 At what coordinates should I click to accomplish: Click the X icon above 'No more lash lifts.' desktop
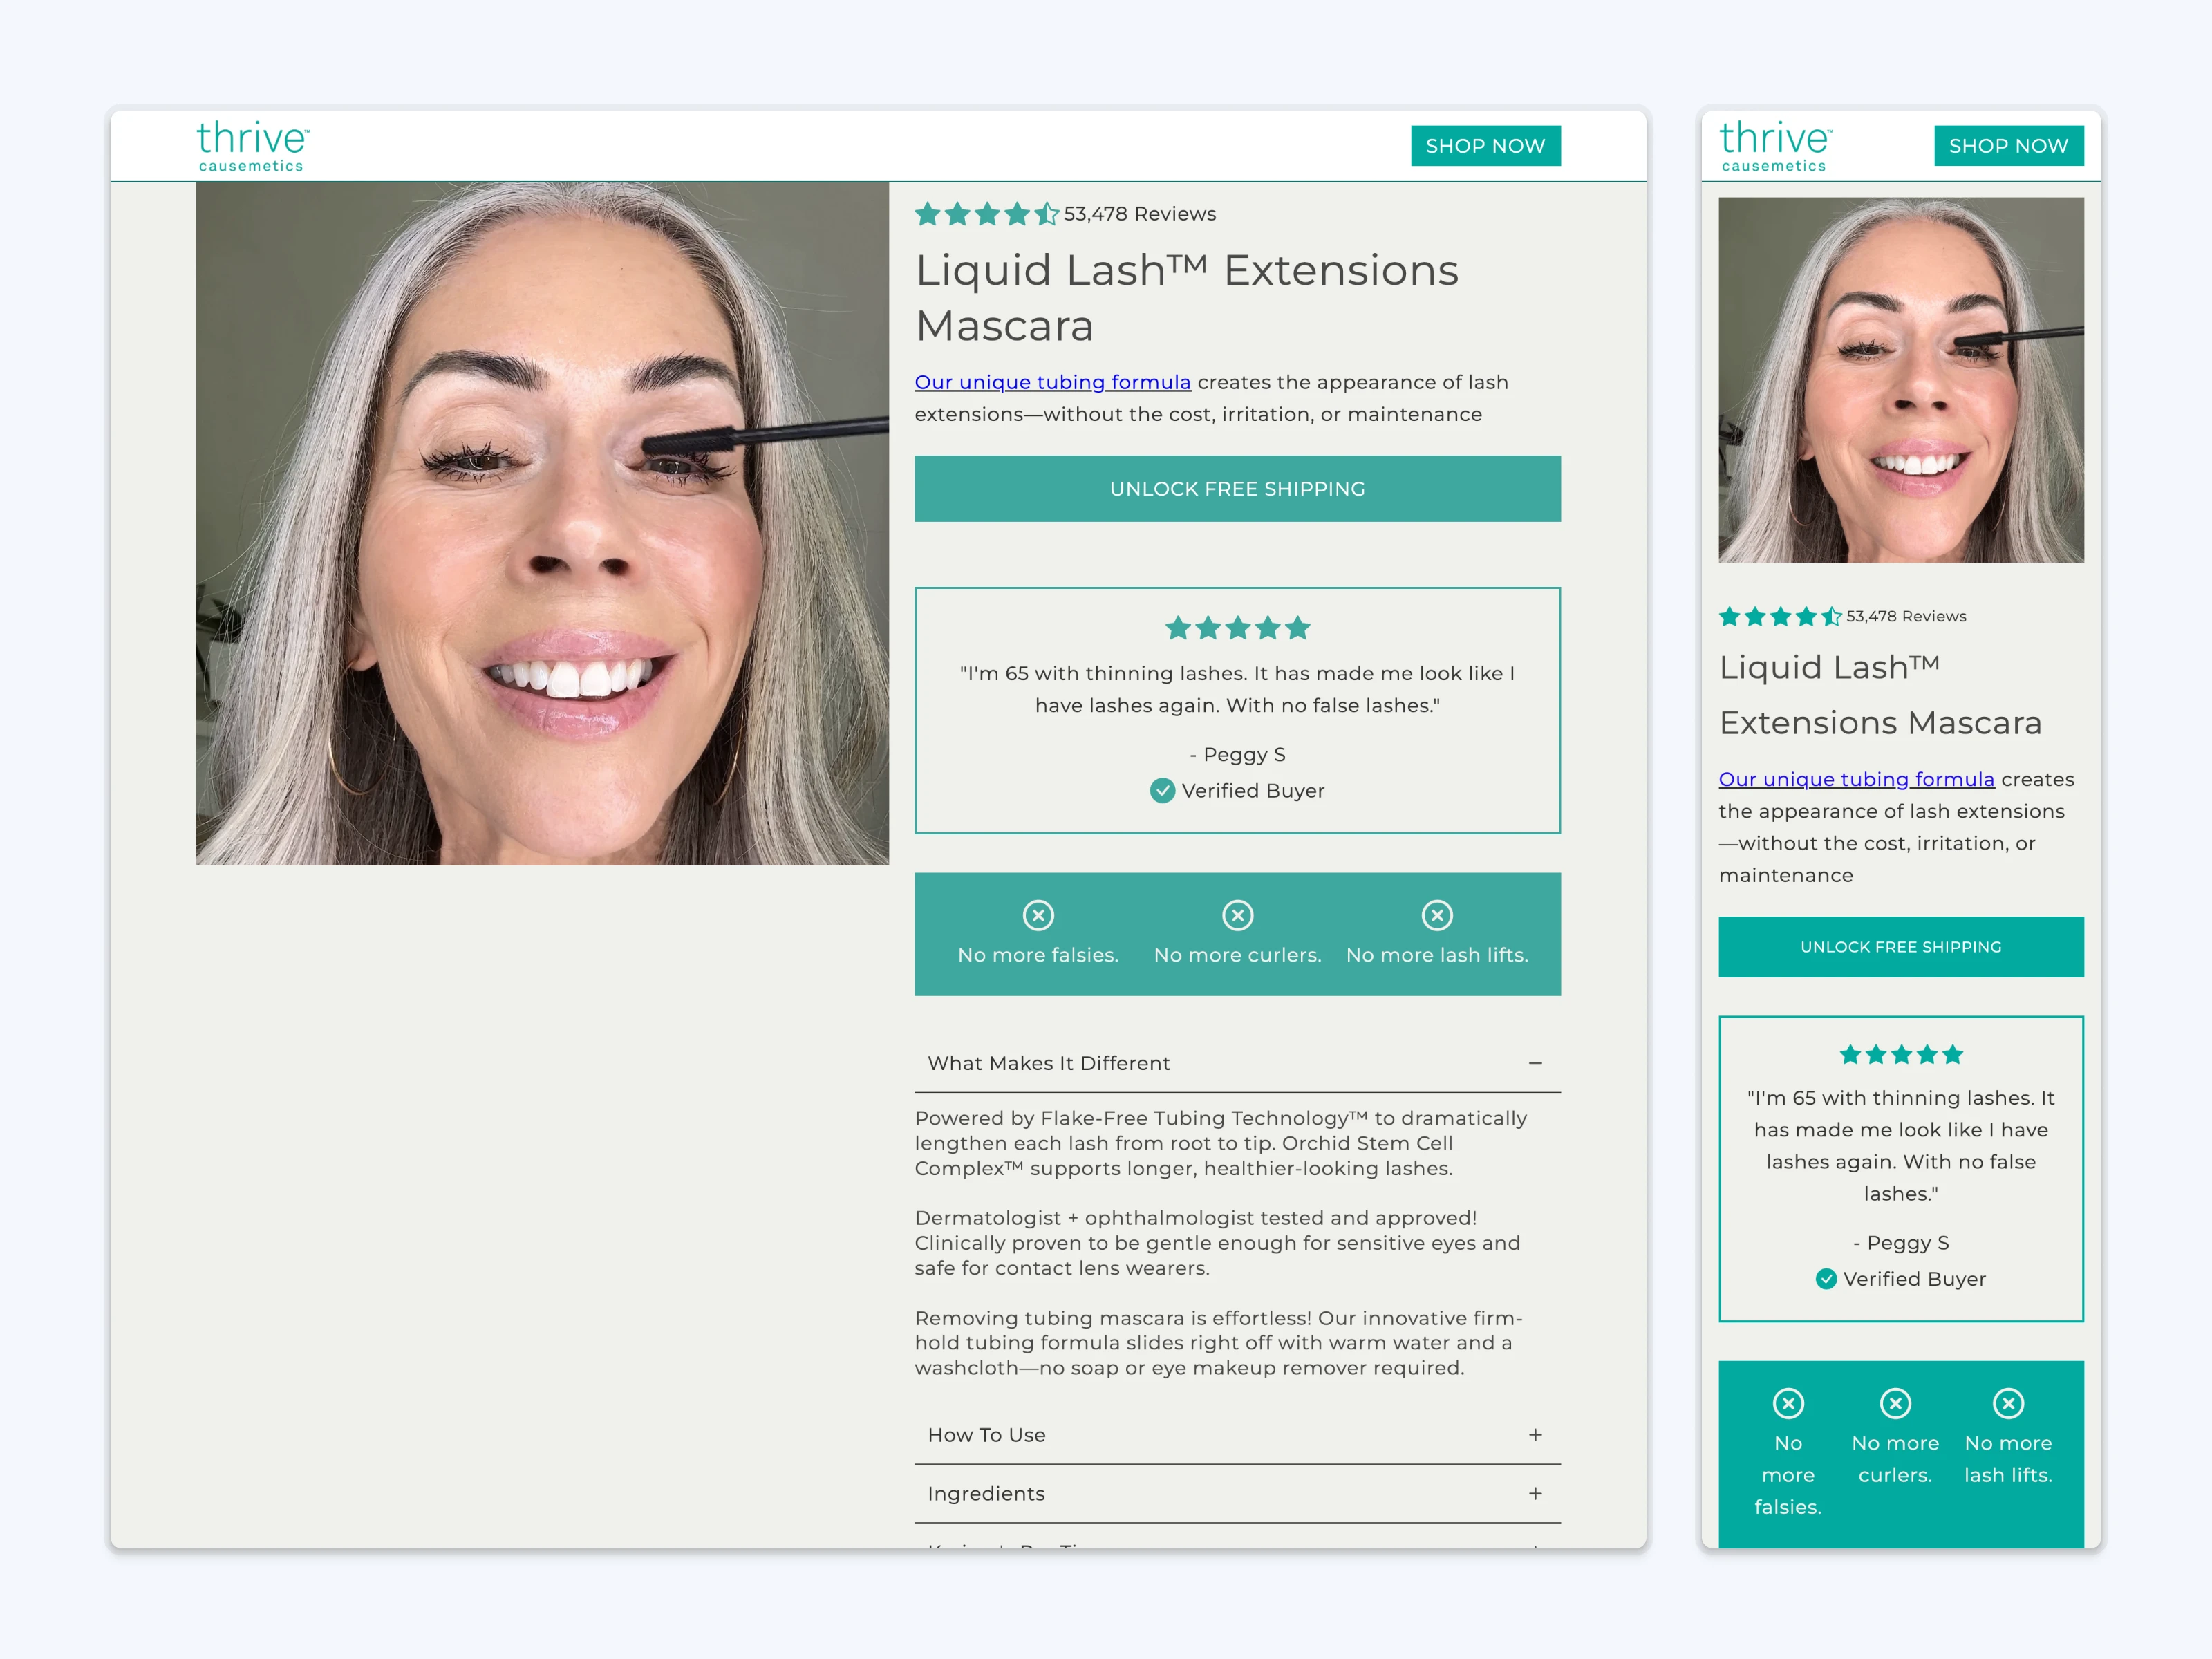tap(1437, 915)
